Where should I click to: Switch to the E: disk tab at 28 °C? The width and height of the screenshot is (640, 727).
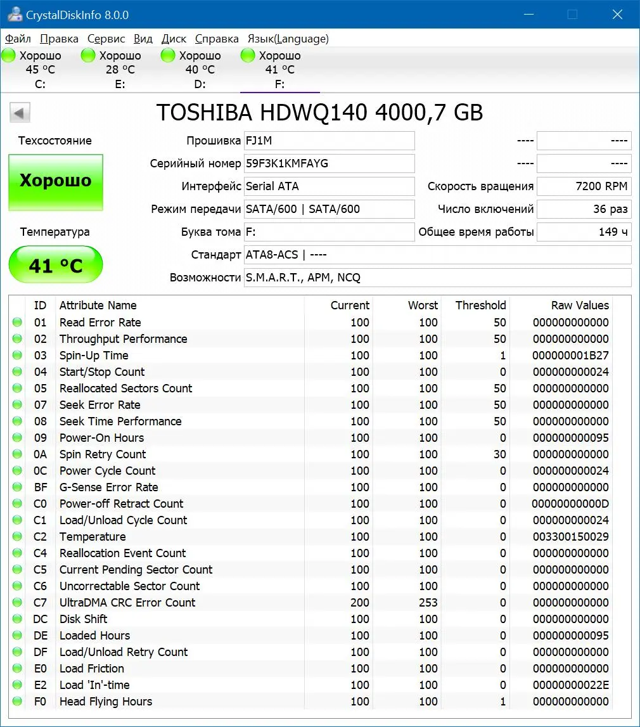coord(120,70)
